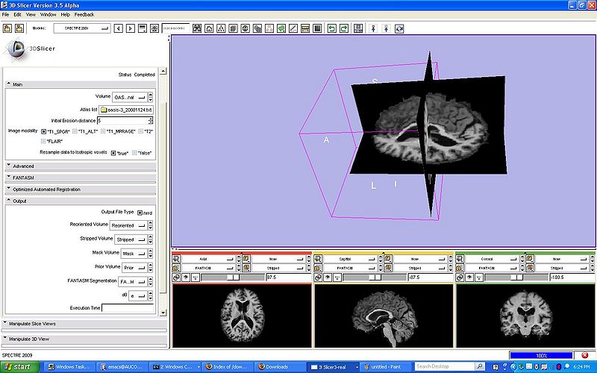Click the link icon in the Axial slice controller
Viewport: 597px width, 373px height.
(x=176, y=278)
